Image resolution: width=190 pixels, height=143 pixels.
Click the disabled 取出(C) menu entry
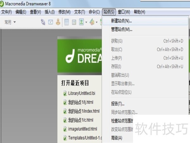click(145, 50)
